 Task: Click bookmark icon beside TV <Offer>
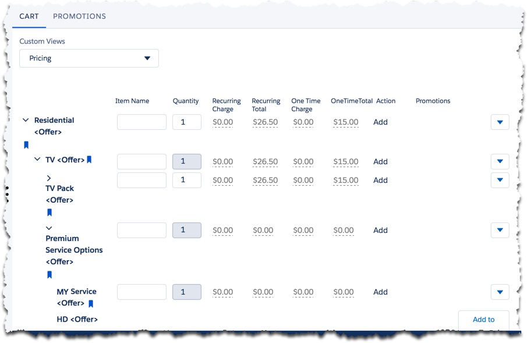(89, 160)
